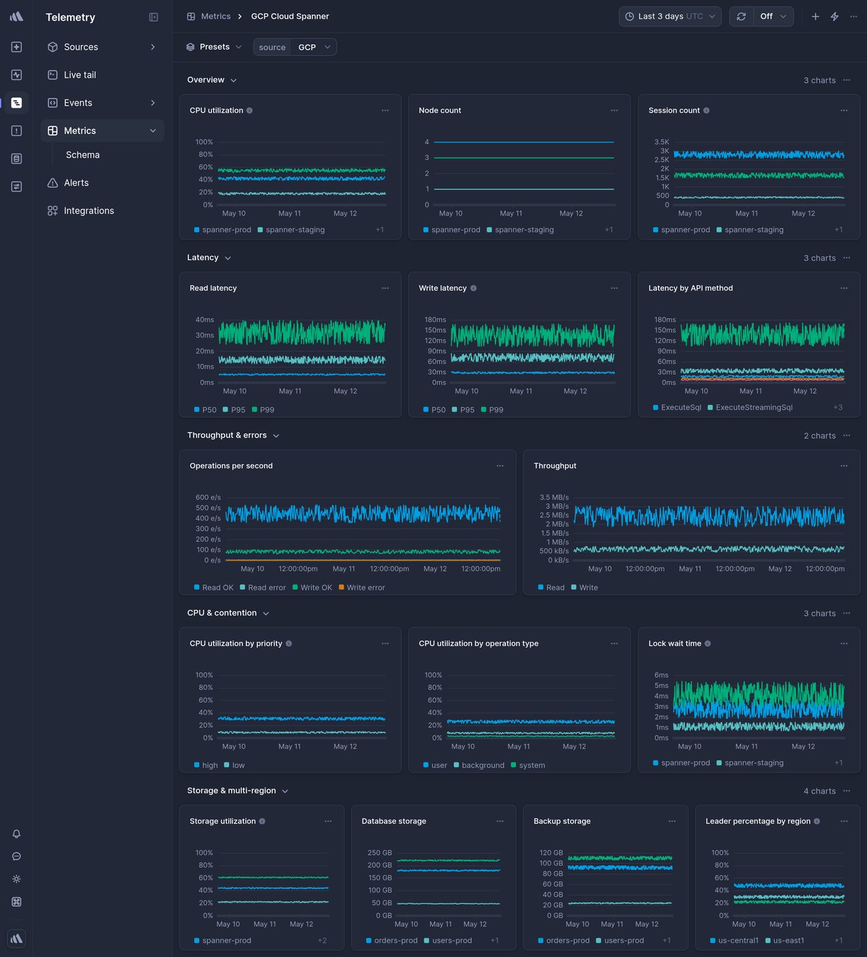Viewport: 867px width, 957px height.
Task: Open the Last 3 days time range dropdown
Action: click(670, 16)
